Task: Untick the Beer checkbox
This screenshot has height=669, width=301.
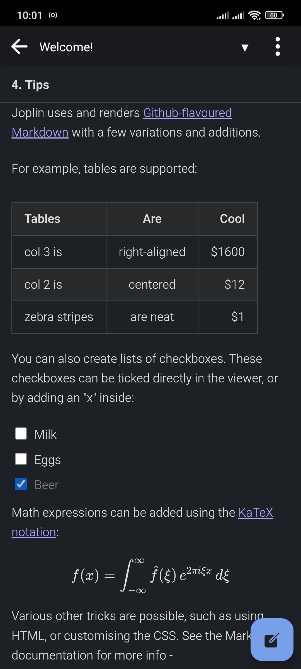Action: pyautogui.click(x=21, y=484)
